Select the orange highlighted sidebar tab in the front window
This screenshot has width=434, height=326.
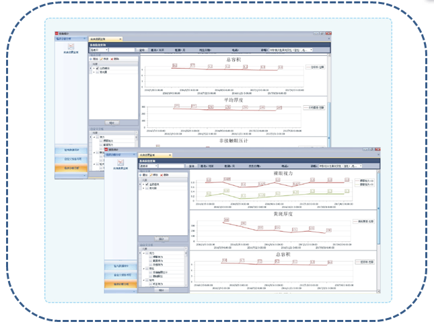[x=120, y=285]
